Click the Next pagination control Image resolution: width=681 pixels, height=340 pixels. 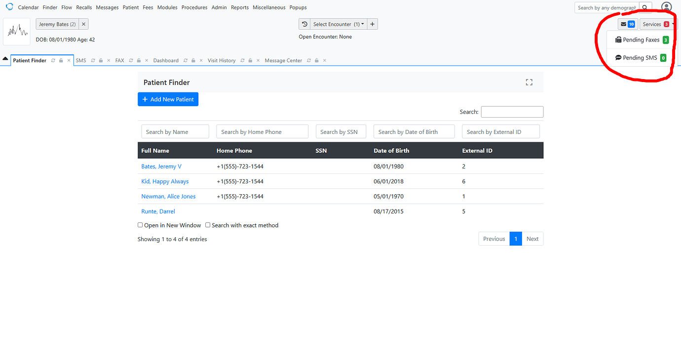tap(532, 239)
